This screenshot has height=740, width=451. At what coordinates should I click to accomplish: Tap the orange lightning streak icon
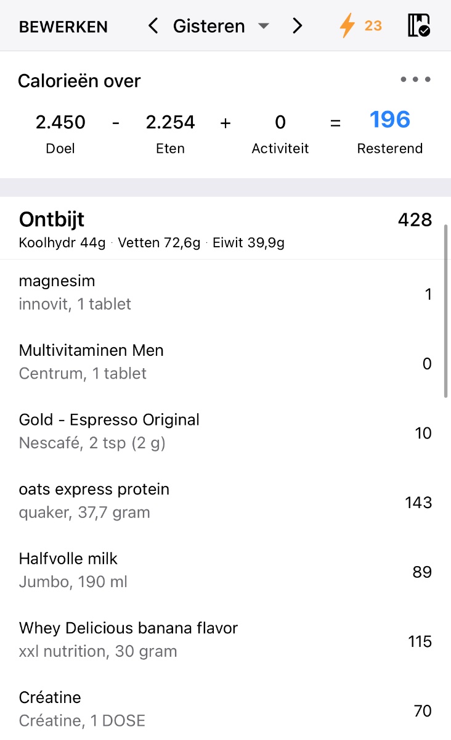tap(348, 26)
